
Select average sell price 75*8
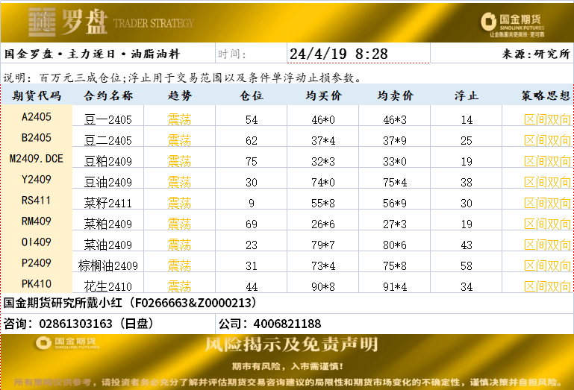395,266
